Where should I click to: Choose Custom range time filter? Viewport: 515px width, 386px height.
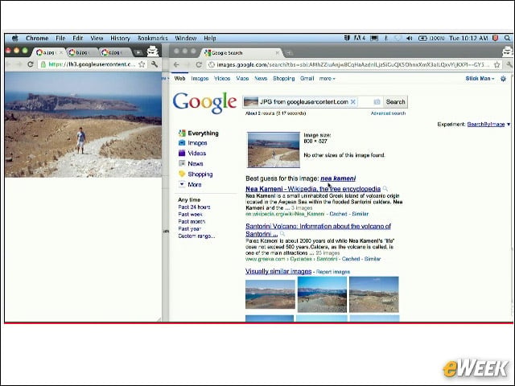pyautogui.click(x=196, y=236)
